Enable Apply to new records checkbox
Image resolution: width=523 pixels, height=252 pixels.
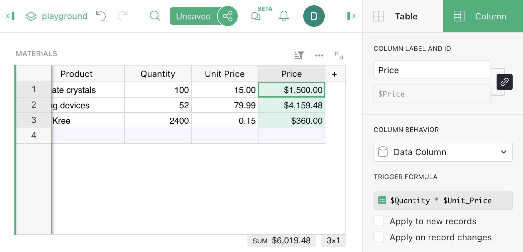[x=379, y=221]
